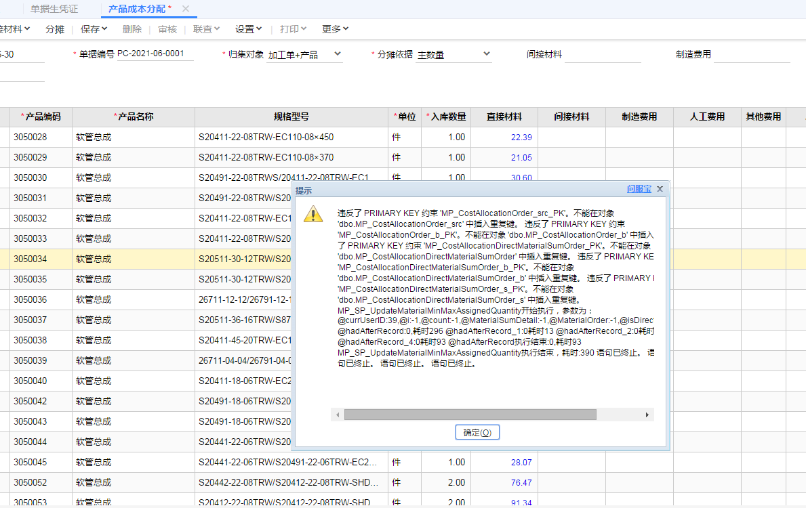Select product code 3050028 cell
806x508 pixels.
[x=41, y=137]
